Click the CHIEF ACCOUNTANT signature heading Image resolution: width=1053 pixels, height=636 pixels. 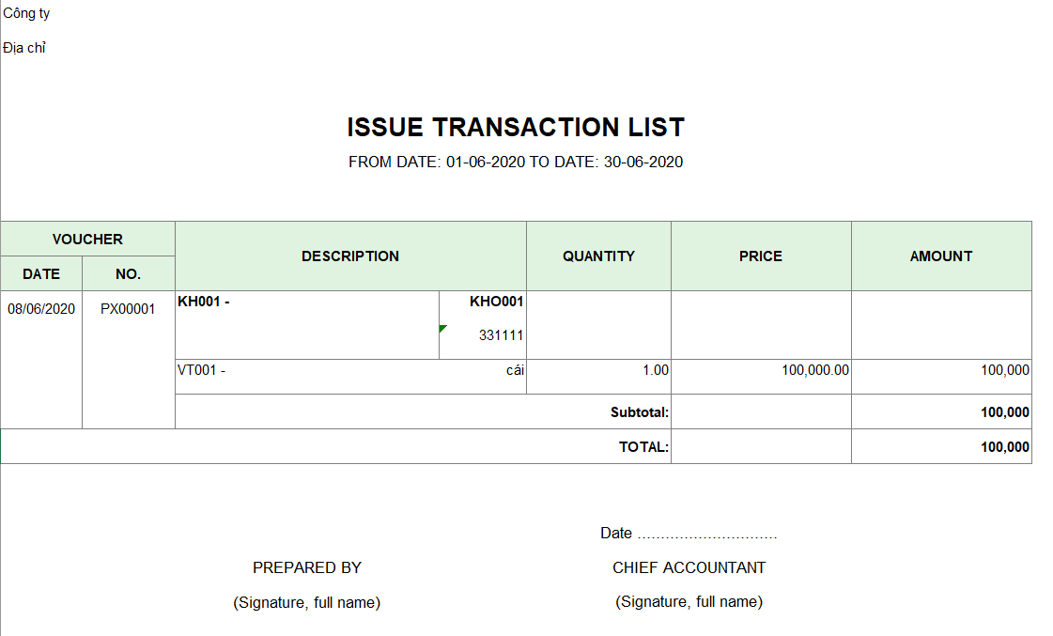tap(689, 567)
